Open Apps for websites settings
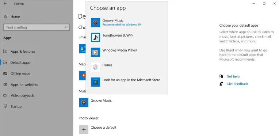Image resolution: width=279 pixels, height=136 pixels. pos(24,84)
